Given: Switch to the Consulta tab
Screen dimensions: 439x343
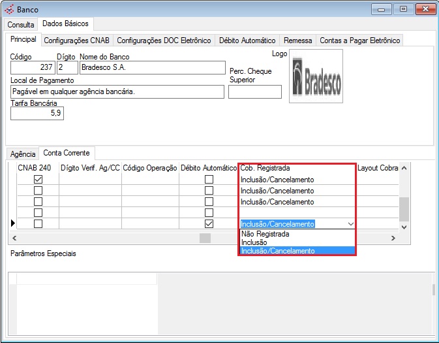Looking at the screenshot, I should click(21, 25).
